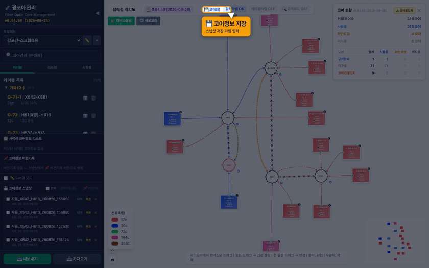
Task: Collapse the sidebar with the left arrow
Action: (98, 13)
